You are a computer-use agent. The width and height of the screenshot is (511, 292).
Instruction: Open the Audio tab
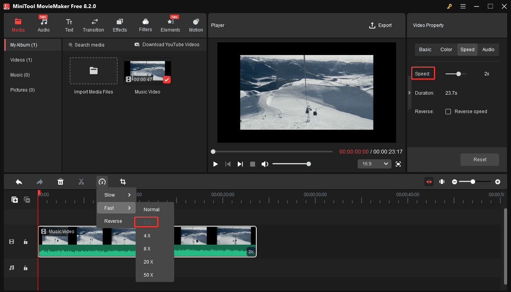coord(44,25)
